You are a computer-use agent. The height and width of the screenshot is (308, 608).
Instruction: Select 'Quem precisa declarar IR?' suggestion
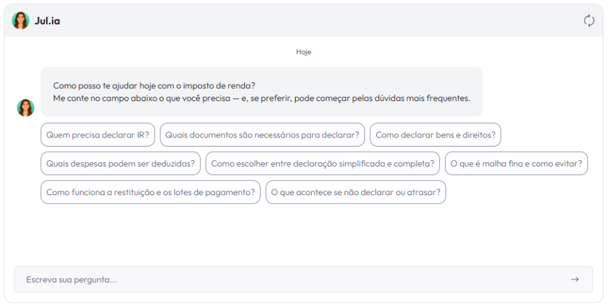97,135
